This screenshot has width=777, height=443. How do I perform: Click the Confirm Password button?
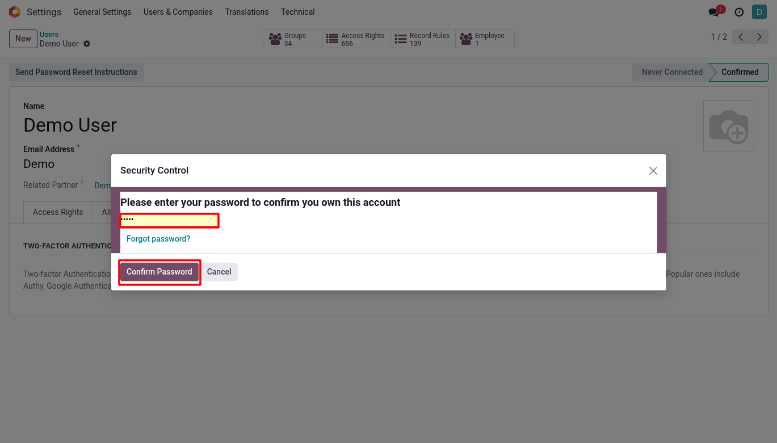click(x=159, y=272)
